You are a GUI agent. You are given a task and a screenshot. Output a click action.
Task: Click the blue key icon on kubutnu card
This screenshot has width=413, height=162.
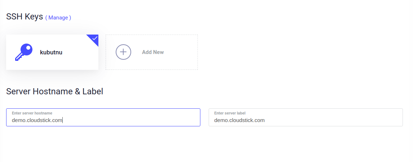point(23,52)
